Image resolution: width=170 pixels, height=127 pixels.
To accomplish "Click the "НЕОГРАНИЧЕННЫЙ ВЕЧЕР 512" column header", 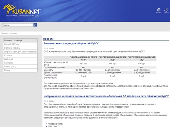I will (x=142, y=59).
